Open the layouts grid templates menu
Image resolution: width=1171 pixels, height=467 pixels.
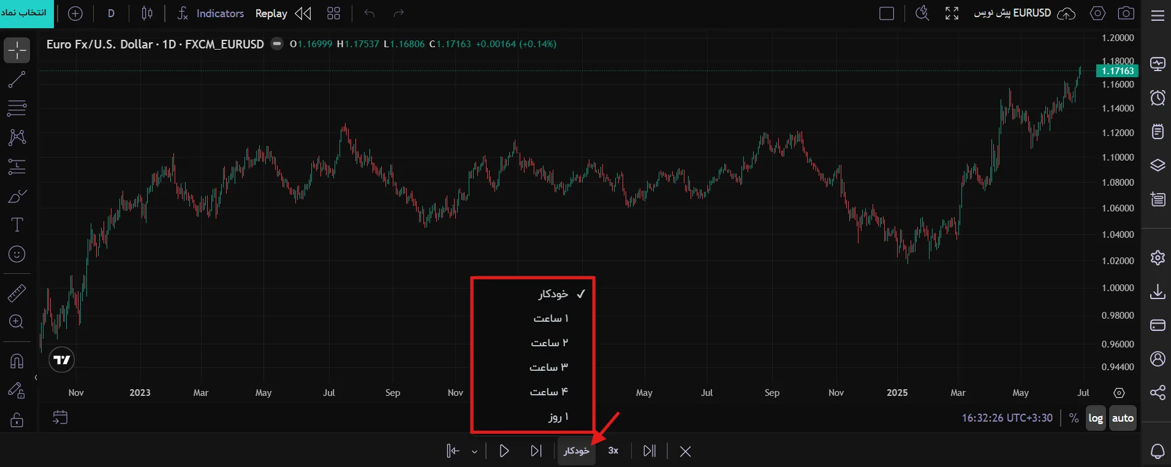(333, 13)
